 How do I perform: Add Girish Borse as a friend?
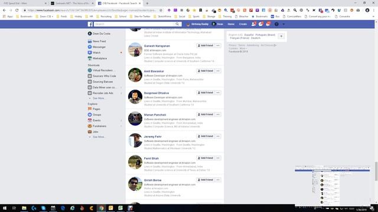tap(206, 180)
